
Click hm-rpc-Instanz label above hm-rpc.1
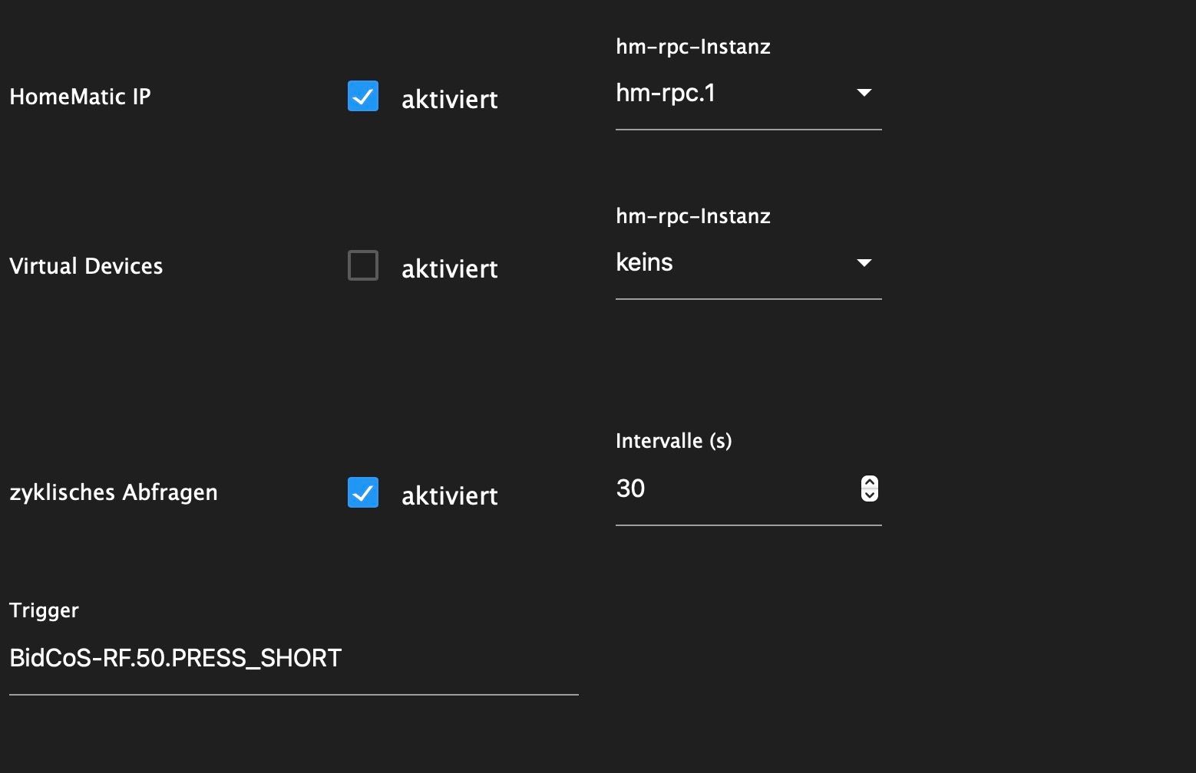(x=692, y=47)
